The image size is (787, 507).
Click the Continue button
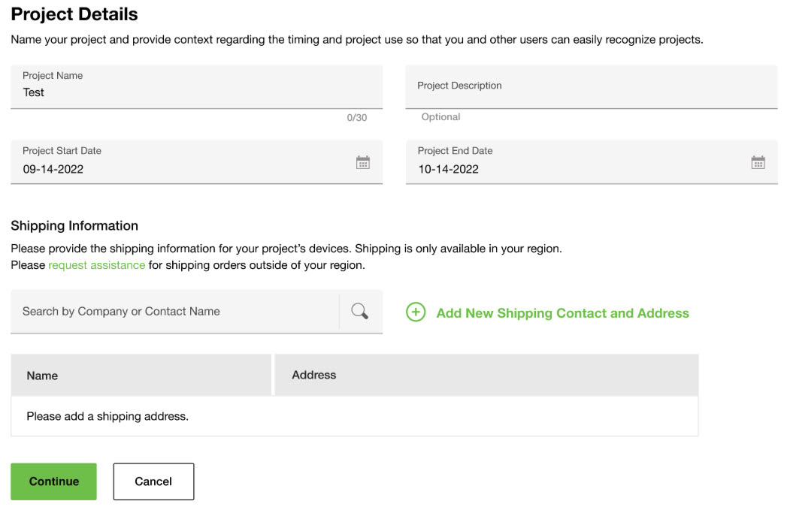pos(53,481)
